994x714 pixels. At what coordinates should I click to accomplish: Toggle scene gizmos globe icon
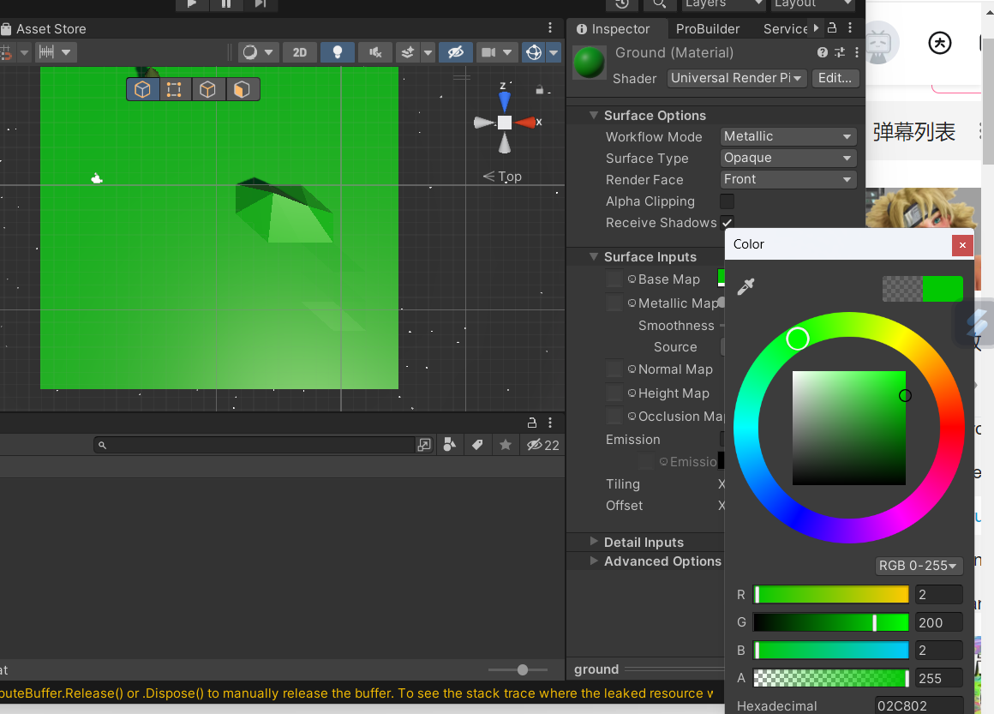pos(534,52)
